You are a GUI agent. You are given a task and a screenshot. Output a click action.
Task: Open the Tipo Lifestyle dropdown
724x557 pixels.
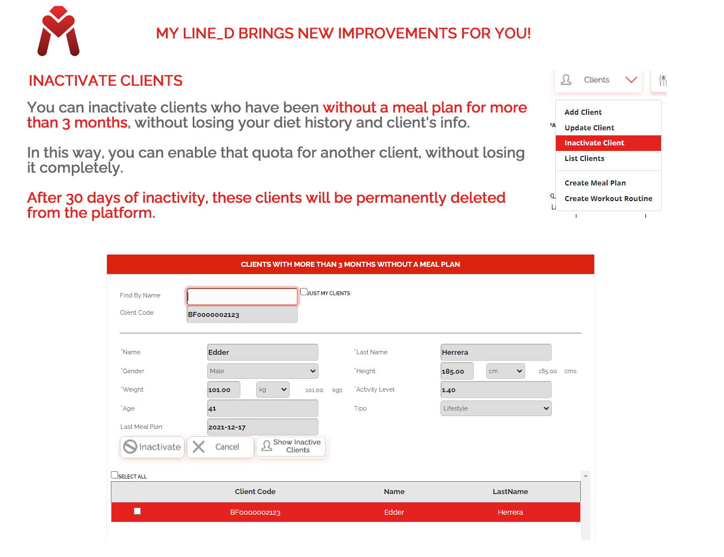pos(496,408)
